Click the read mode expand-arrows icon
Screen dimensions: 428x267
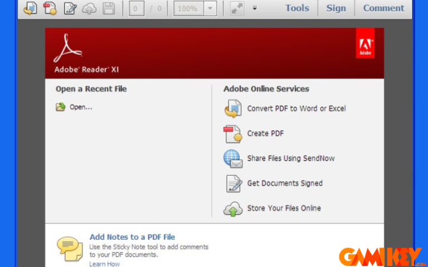click(237, 9)
